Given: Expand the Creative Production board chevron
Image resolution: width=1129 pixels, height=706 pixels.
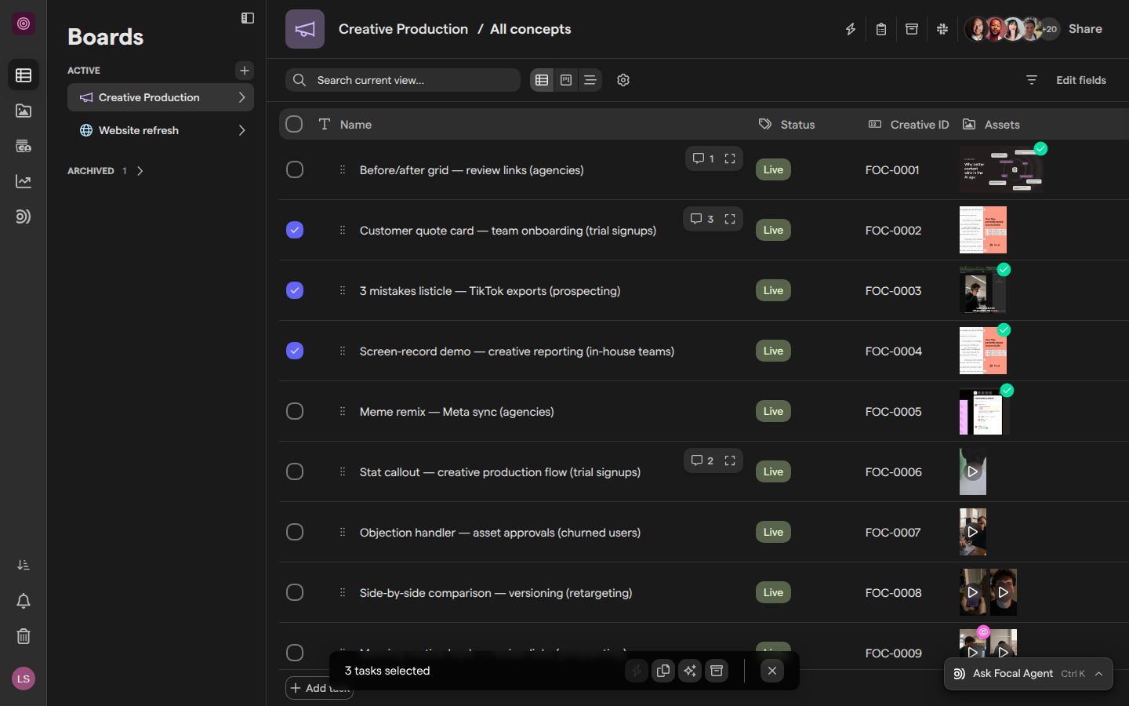Looking at the screenshot, I should tap(241, 97).
